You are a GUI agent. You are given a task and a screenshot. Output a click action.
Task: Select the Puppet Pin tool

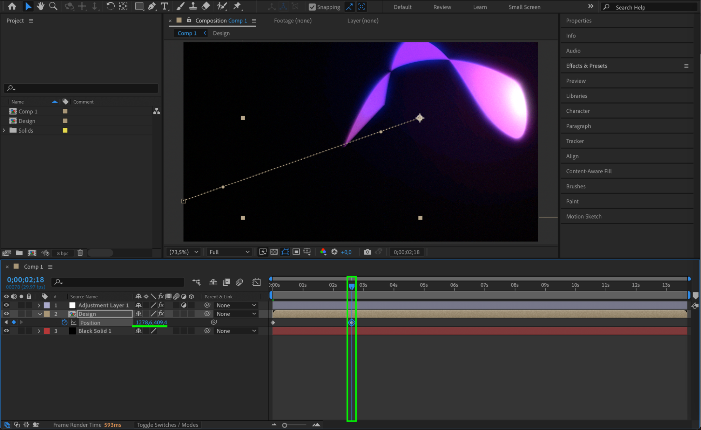237,6
